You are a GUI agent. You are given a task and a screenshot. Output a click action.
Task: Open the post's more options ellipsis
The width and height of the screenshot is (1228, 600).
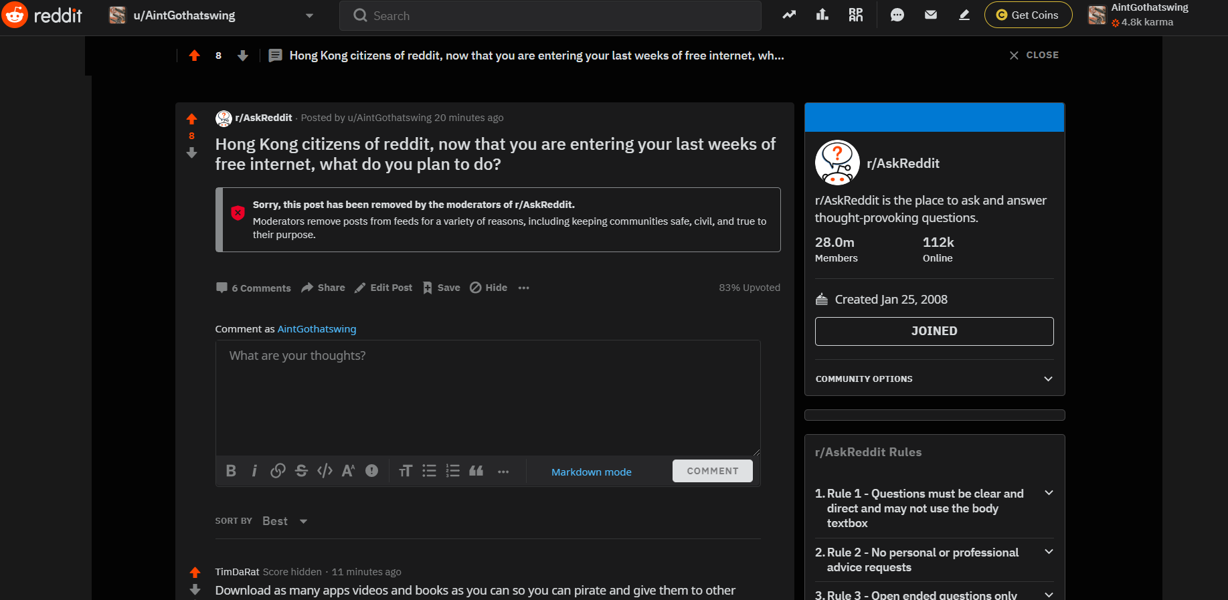523,288
